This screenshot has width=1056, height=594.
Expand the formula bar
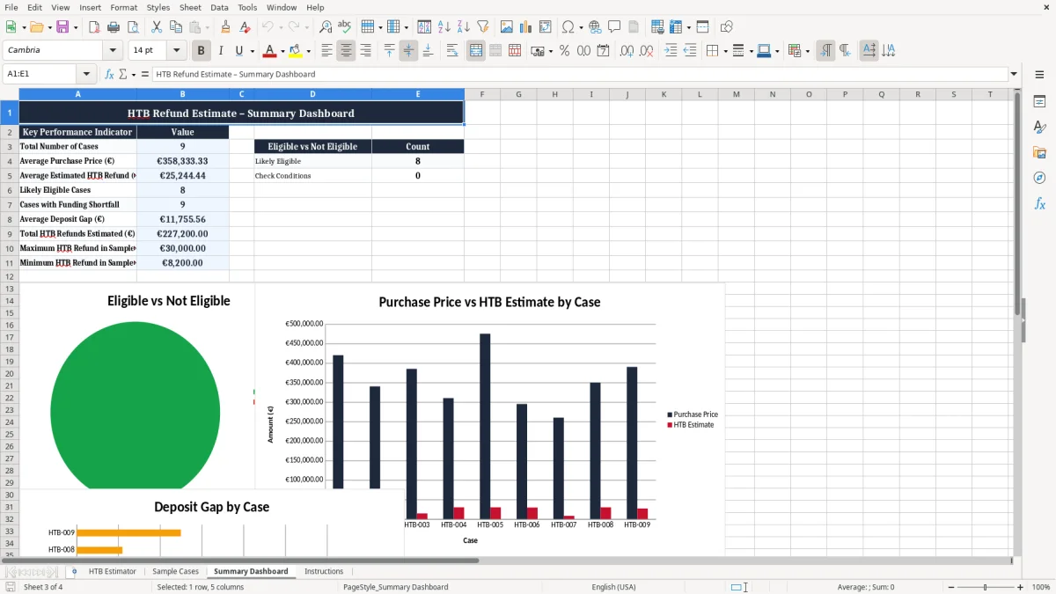[1014, 74]
